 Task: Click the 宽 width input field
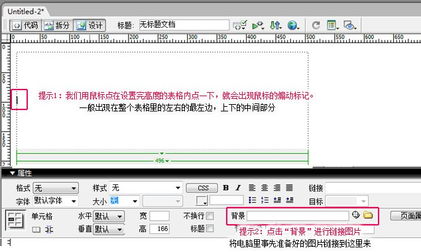point(160,216)
